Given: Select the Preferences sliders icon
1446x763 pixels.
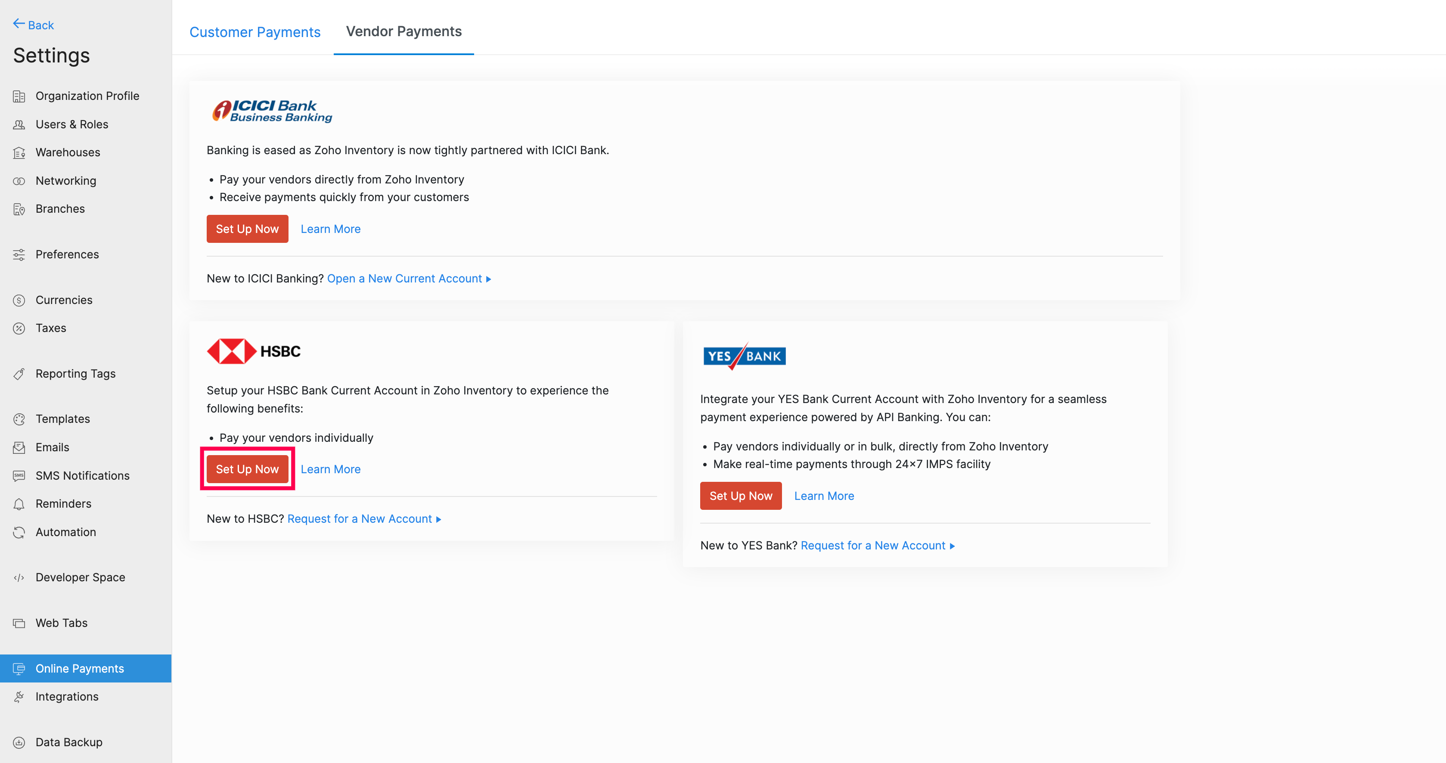Looking at the screenshot, I should (x=19, y=254).
